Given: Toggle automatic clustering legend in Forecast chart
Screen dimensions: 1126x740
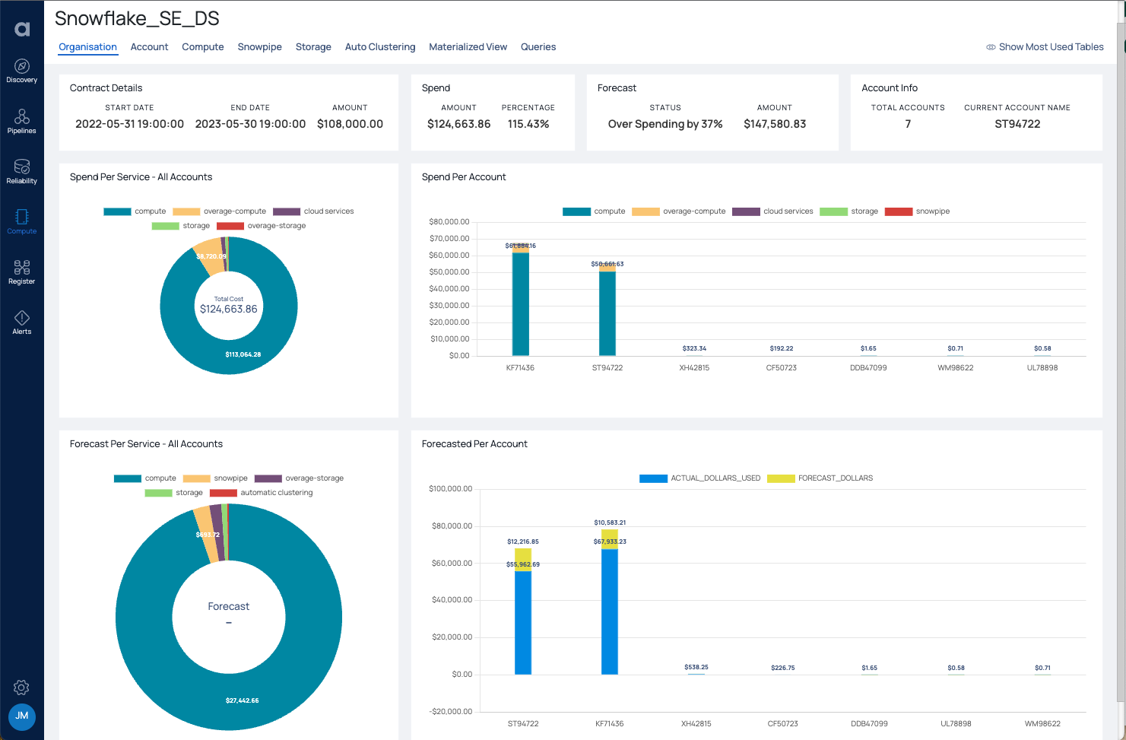Looking at the screenshot, I should pos(262,493).
